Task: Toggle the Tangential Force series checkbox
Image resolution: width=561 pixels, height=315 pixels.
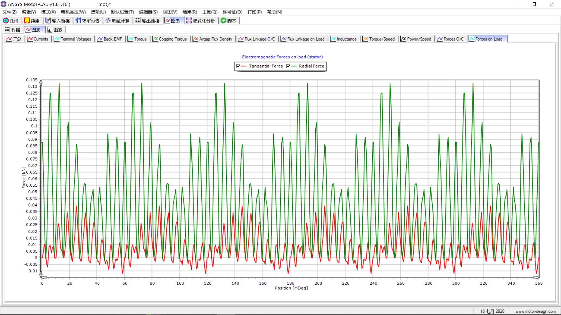Action: click(238, 66)
